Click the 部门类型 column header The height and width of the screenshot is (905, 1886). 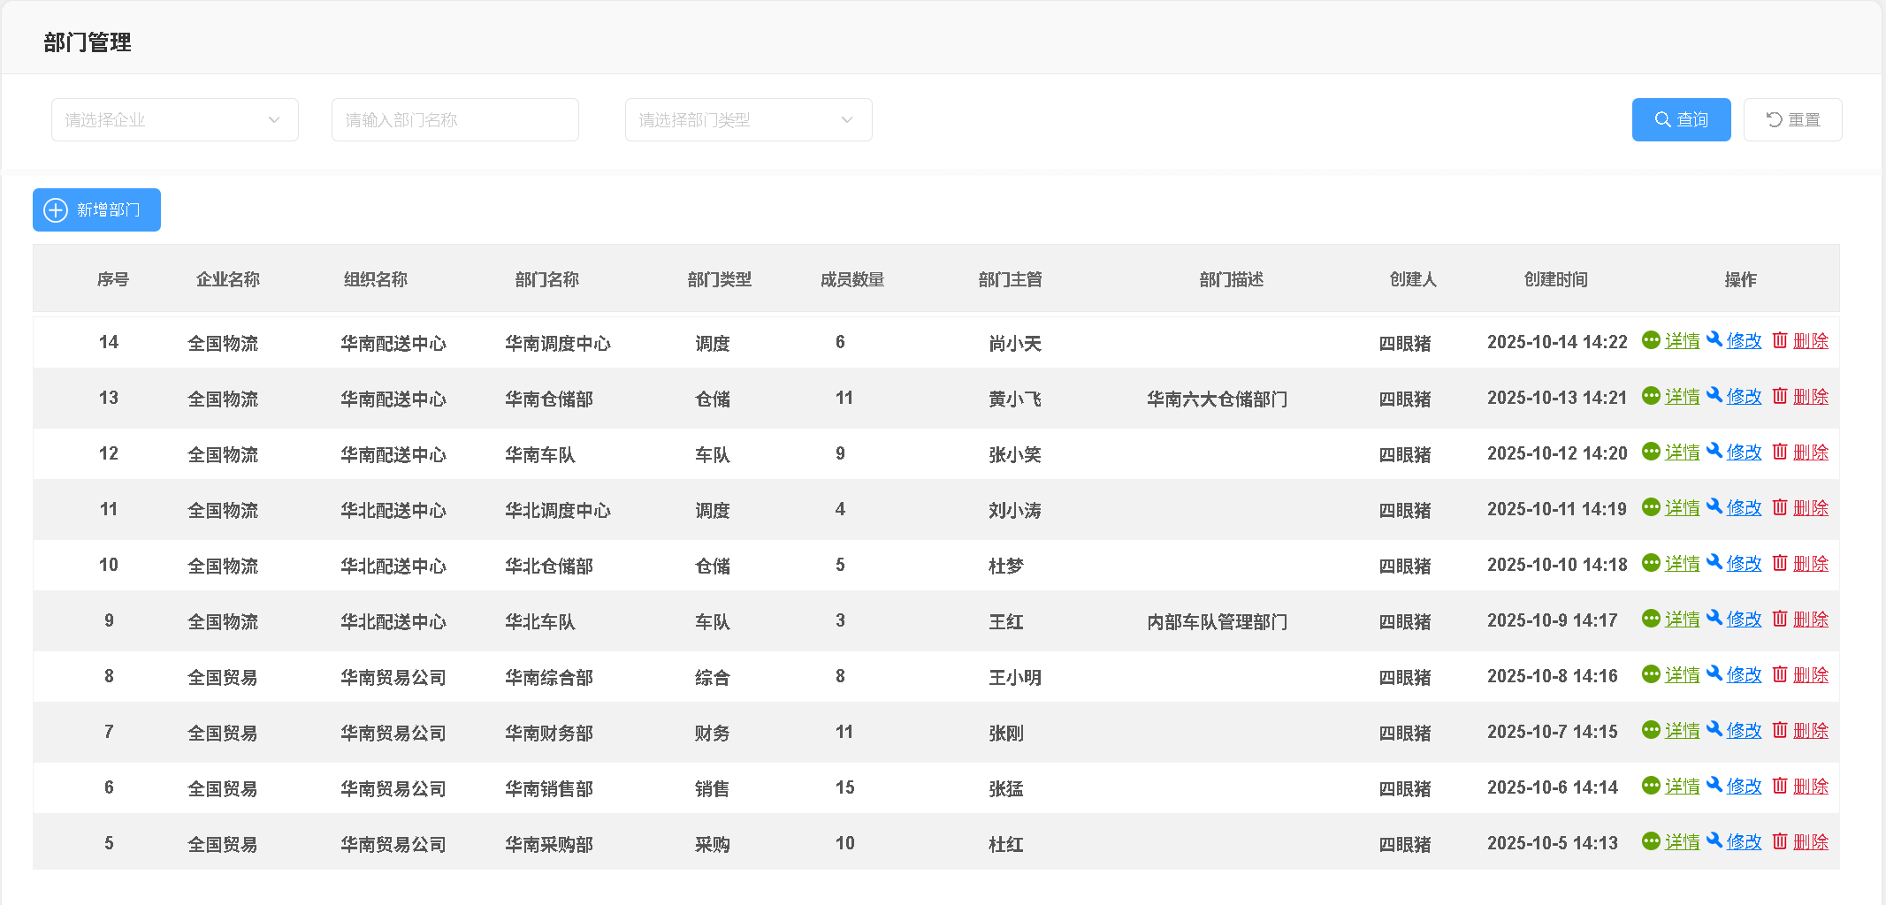[x=719, y=280]
